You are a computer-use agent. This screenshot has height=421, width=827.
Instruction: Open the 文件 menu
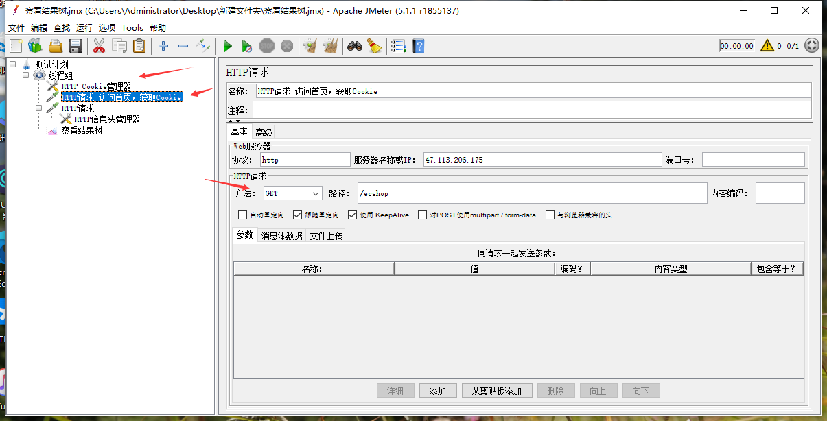pyautogui.click(x=16, y=28)
